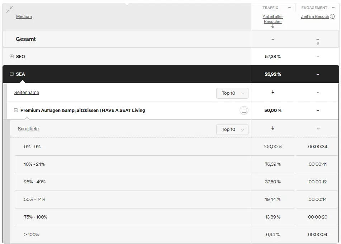Screen dimensions: 341x244
Task: Open the Top 10 dropdown for Seitenname
Action: pos(232,93)
